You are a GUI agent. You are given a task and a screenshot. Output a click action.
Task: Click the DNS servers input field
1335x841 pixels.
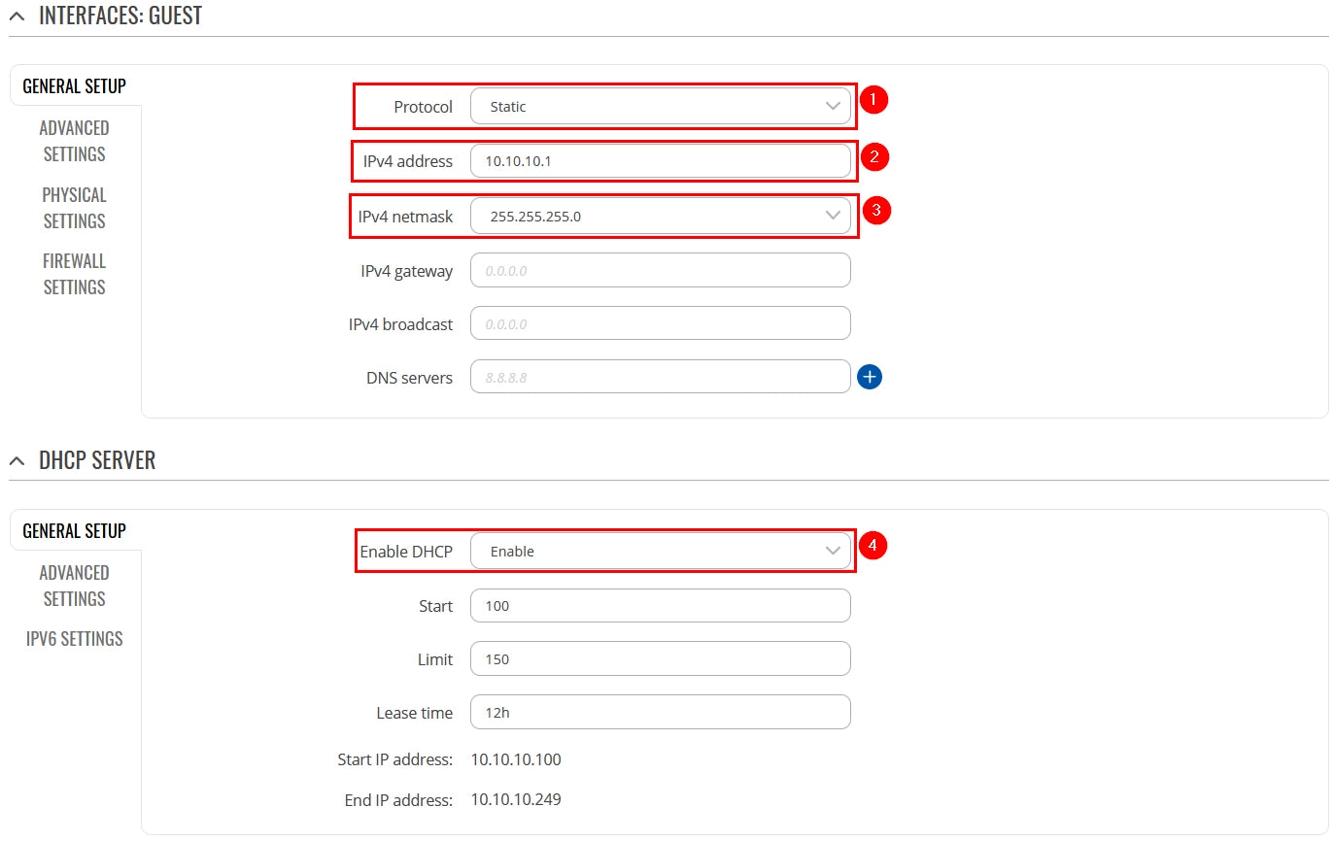click(661, 377)
